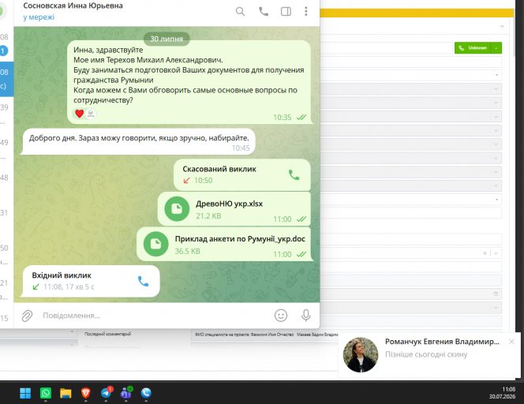Click the paperclip attach file icon
This screenshot has width=524, height=404.
27,316
